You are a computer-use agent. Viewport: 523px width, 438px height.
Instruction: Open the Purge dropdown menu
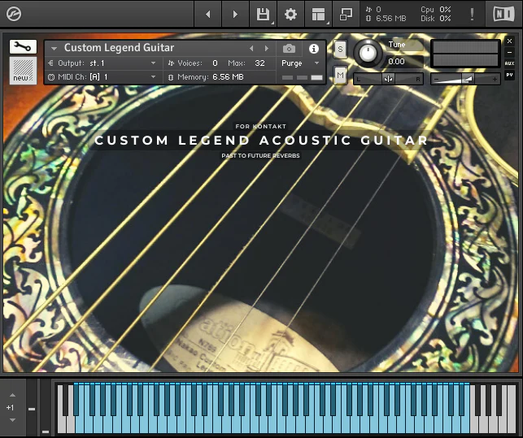pyautogui.click(x=300, y=63)
